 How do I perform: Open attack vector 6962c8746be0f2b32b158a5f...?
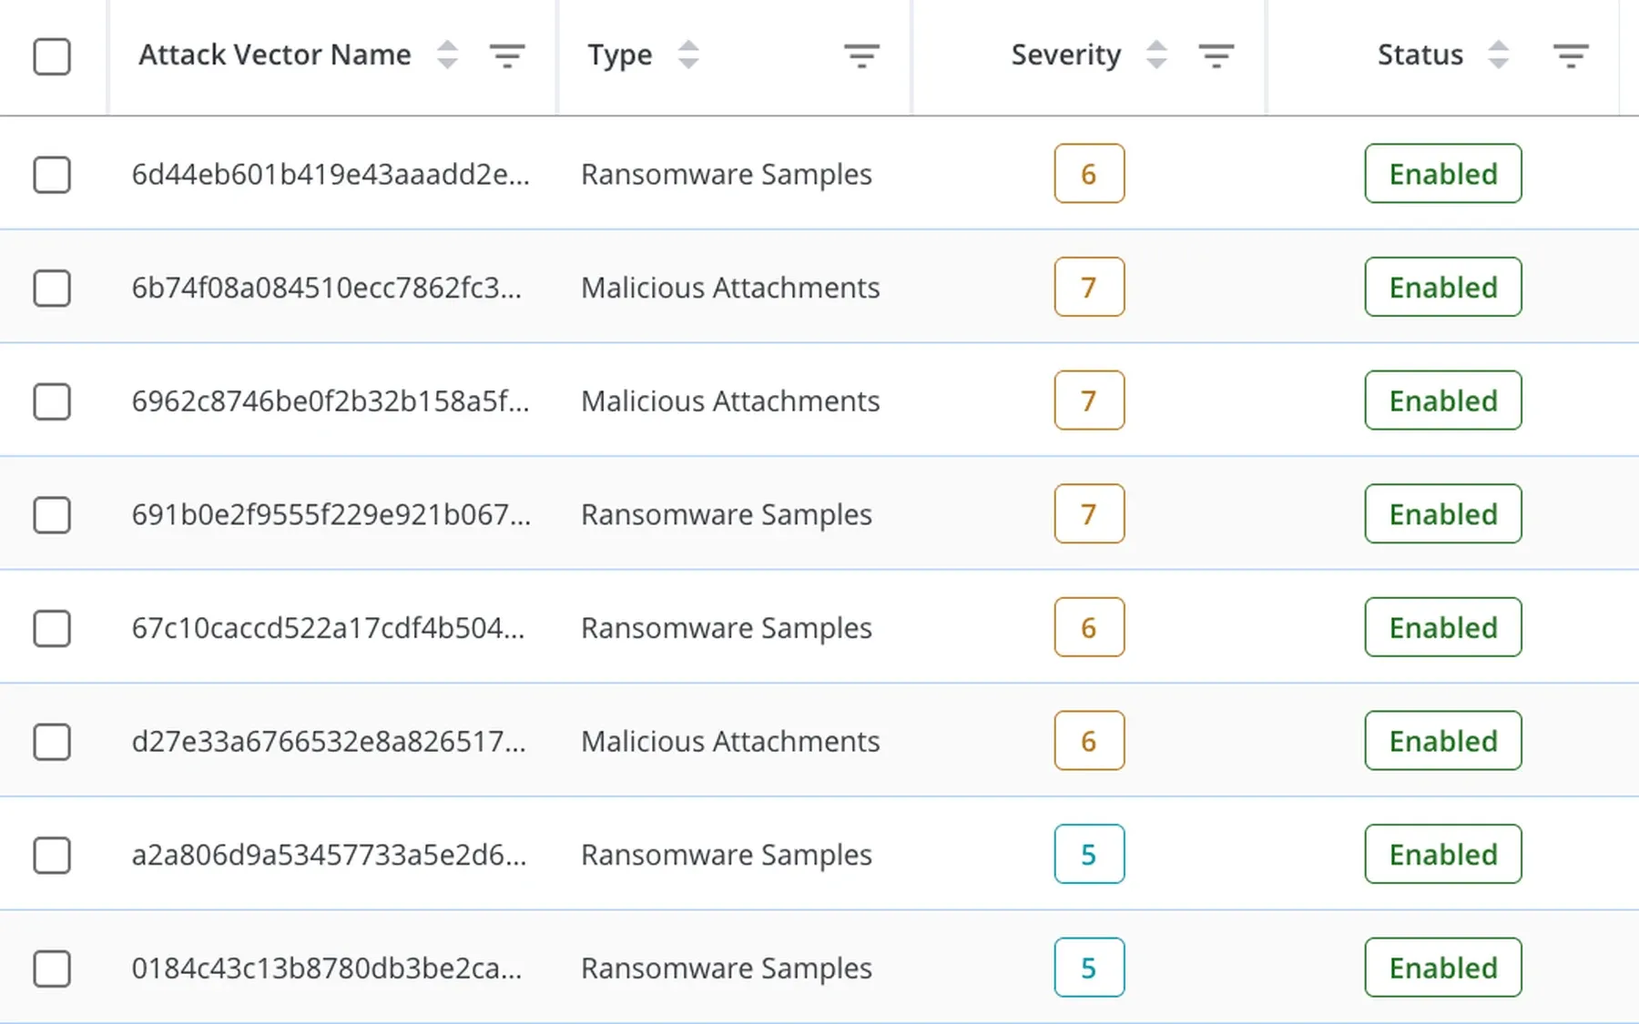(x=331, y=400)
